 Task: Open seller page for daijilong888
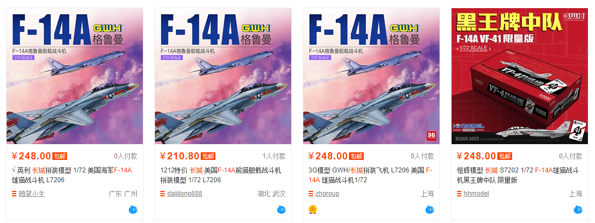point(184,194)
